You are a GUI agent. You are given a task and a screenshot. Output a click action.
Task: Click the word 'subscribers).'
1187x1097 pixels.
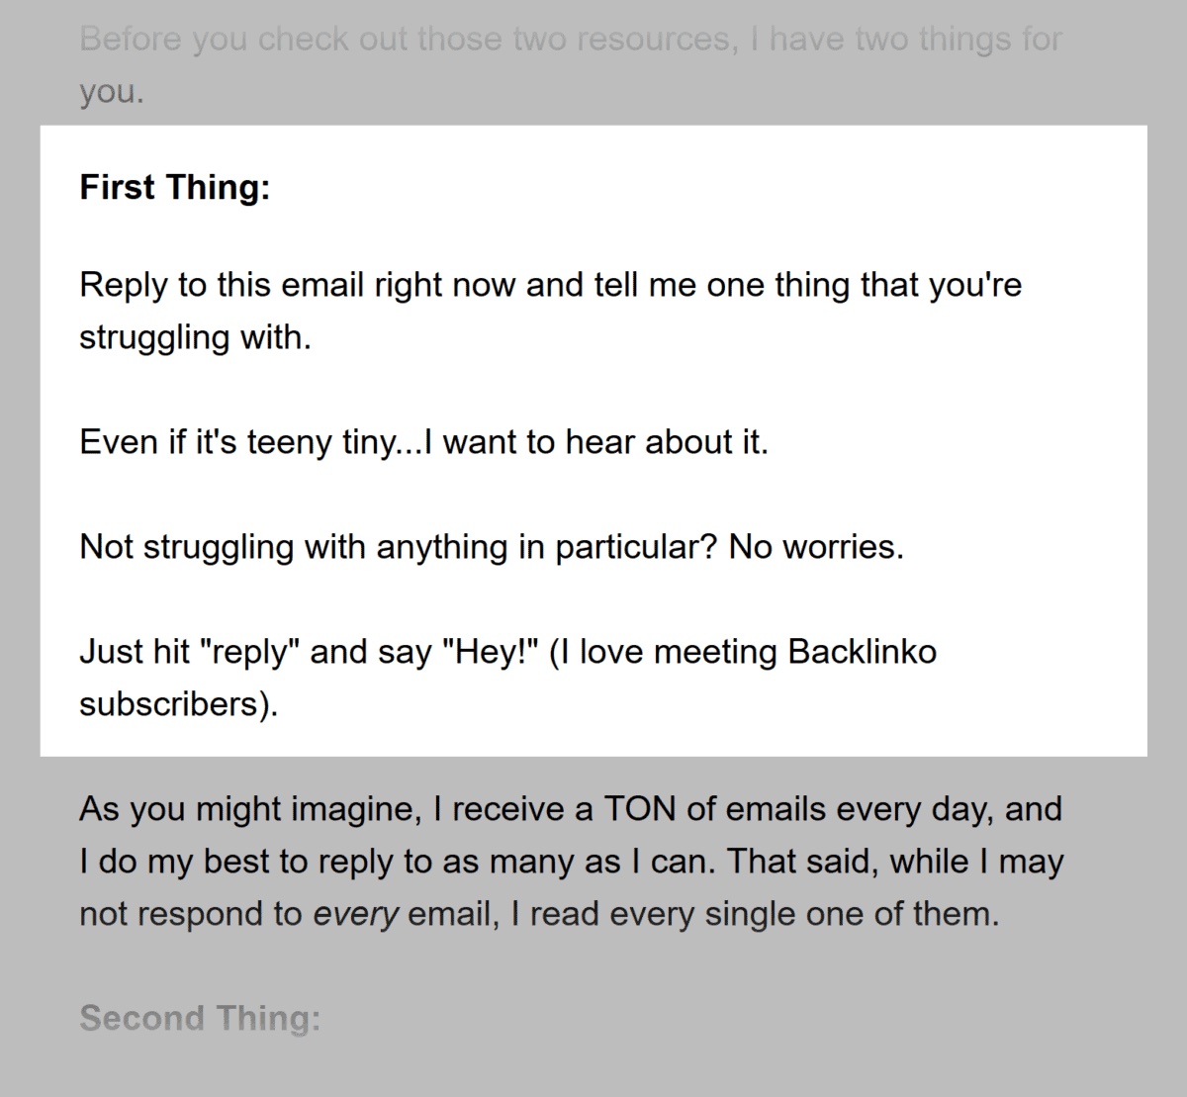click(x=179, y=704)
